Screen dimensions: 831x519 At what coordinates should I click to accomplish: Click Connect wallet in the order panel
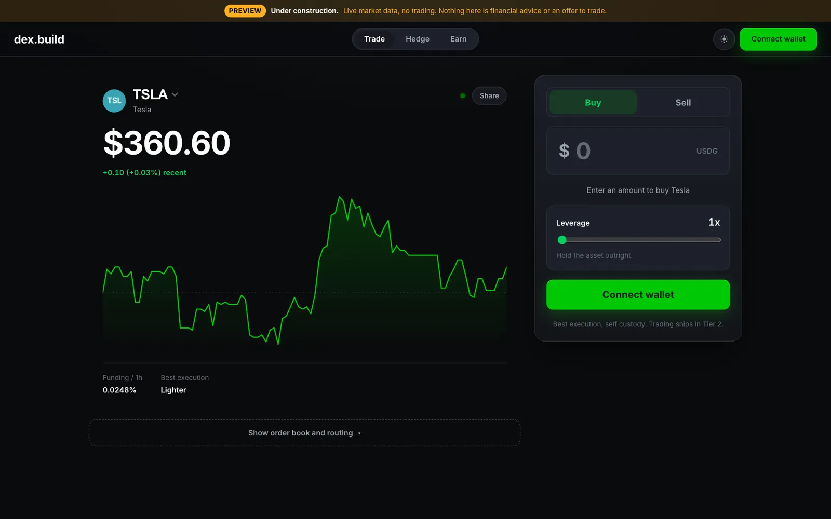638,295
